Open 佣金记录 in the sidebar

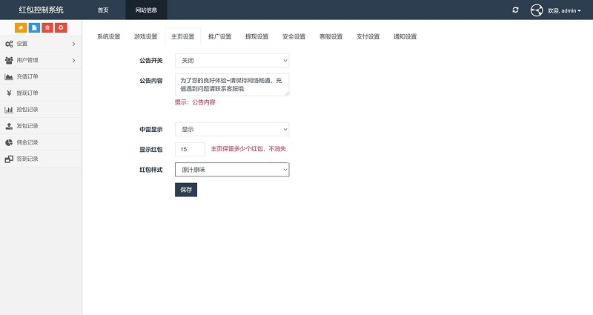click(27, 142)
